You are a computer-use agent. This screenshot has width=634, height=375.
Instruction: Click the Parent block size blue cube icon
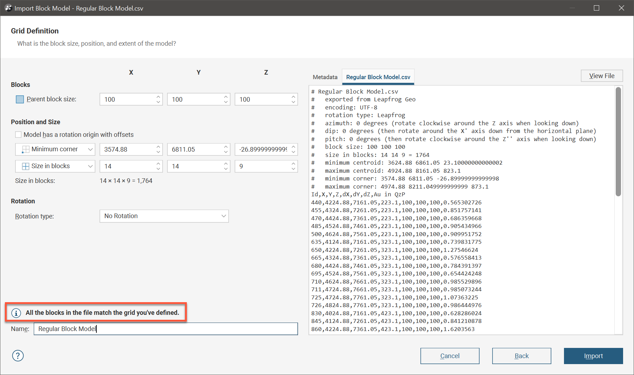(20, 100)
